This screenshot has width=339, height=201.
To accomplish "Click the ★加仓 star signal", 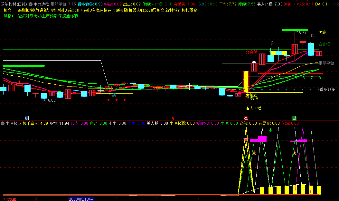I will (x=252, y=95).
